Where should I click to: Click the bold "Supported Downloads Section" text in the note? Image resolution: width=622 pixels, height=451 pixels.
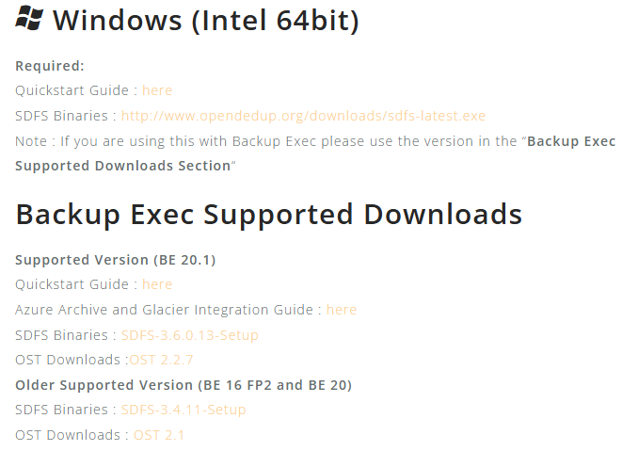[122, 166]
